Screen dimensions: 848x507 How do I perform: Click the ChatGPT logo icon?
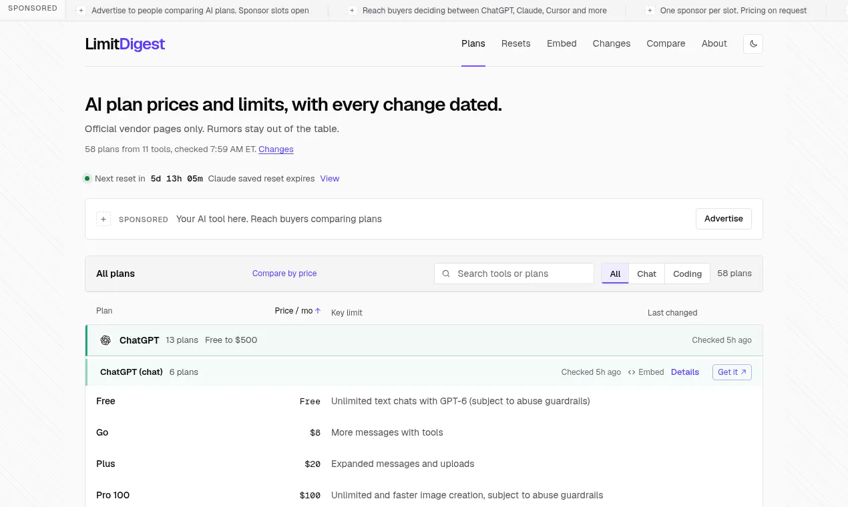105,340
